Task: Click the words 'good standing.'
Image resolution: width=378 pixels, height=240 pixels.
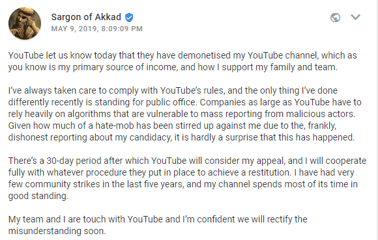Action: point(38,196)
